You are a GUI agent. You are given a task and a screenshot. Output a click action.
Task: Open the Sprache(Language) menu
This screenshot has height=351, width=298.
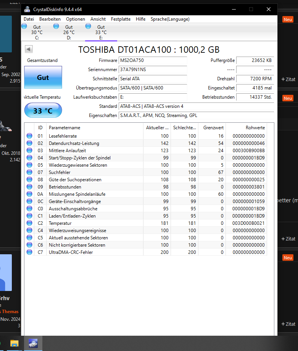pos(170,19)
